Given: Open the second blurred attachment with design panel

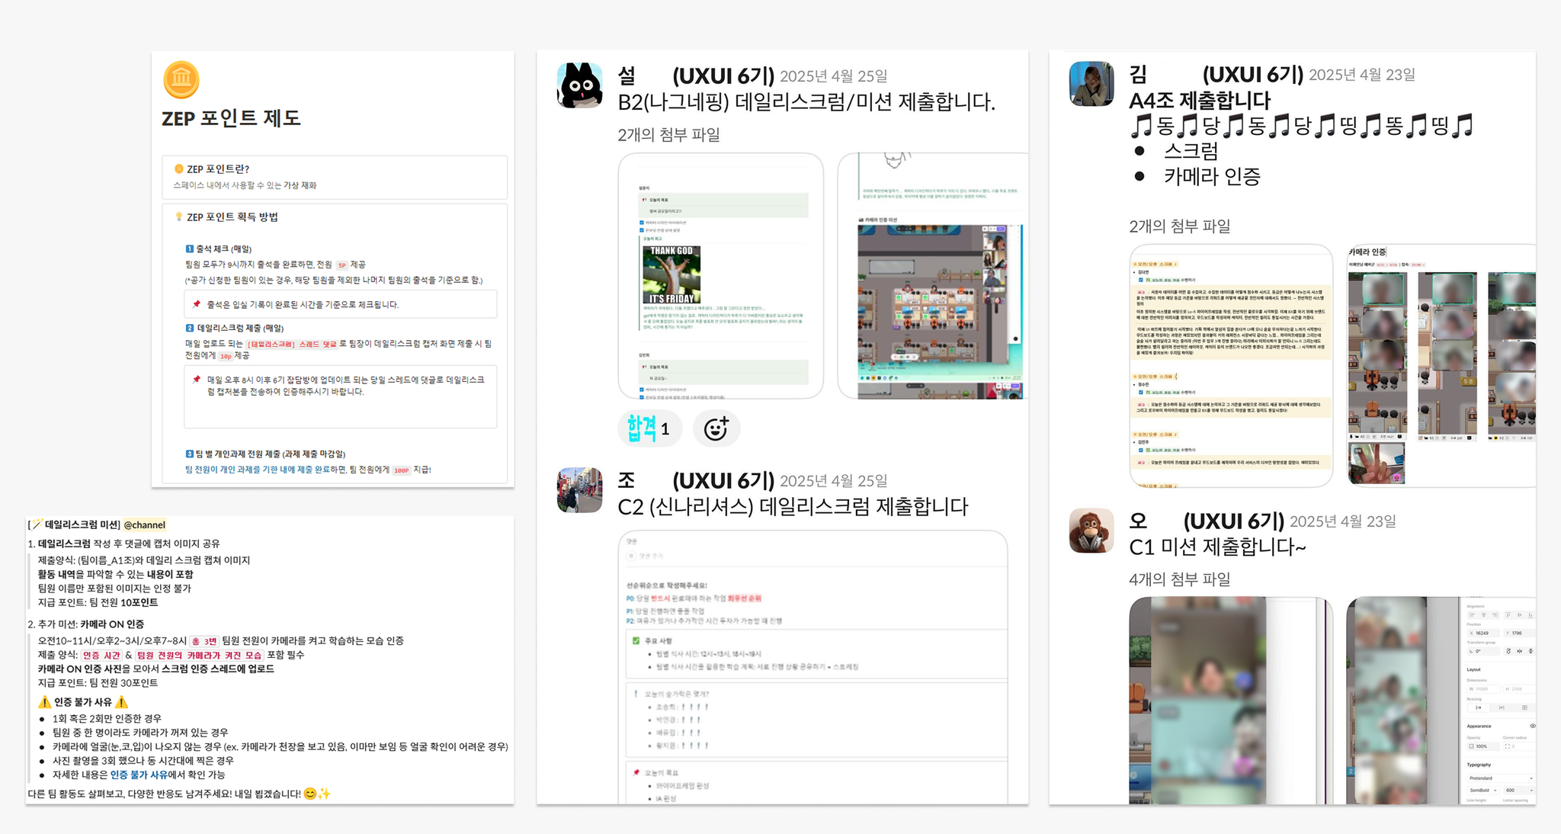Looking at the screenshot, I should (1441, 701).
